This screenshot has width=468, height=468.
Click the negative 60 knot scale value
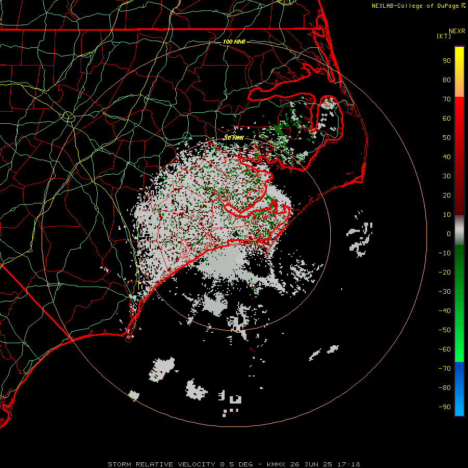tap(445, 349)
